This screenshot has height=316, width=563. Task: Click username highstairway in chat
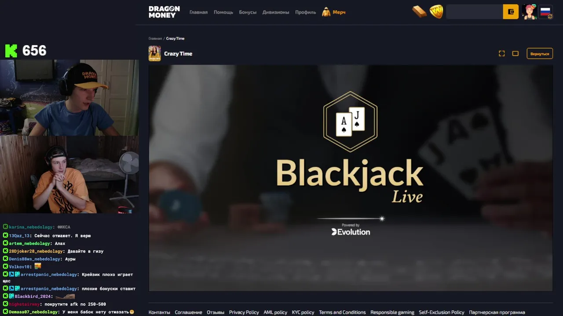[24, 304]
